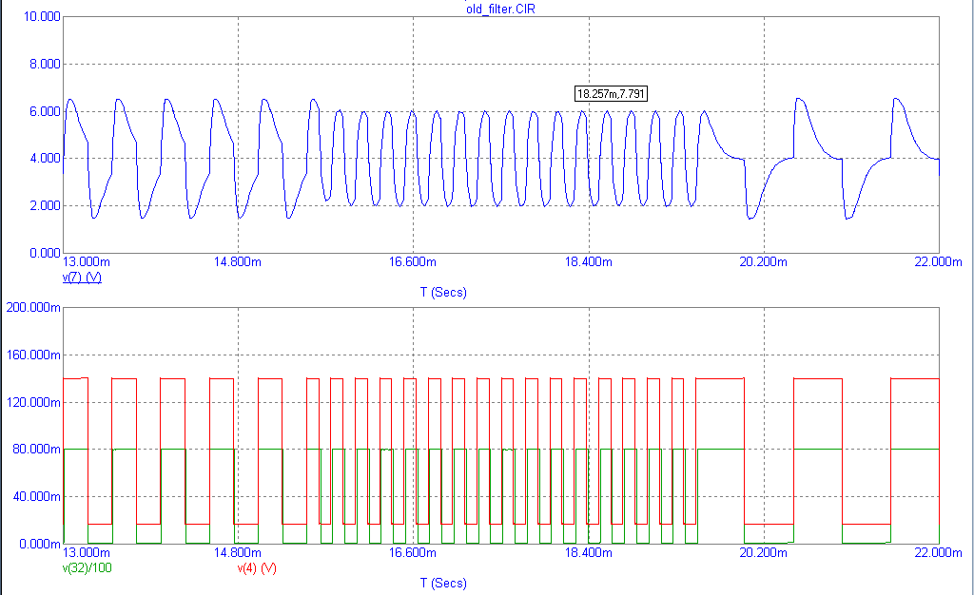Click the T (Secs) label under lower plot

point(443,584)
